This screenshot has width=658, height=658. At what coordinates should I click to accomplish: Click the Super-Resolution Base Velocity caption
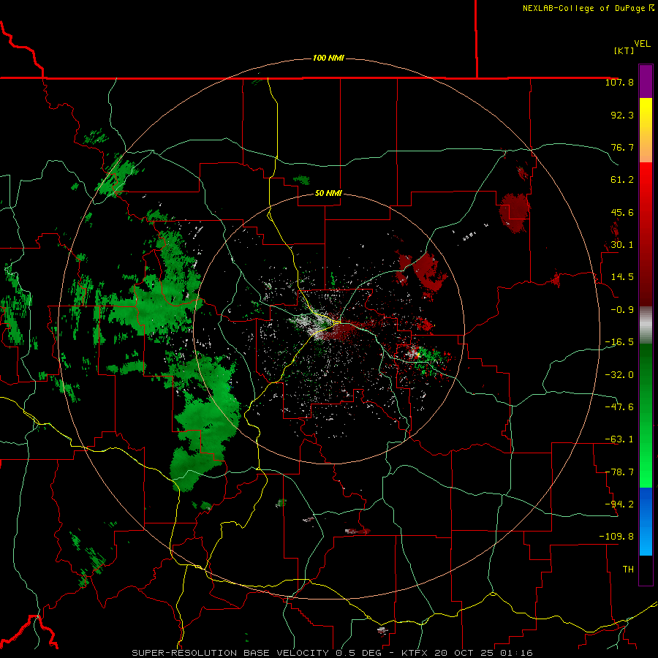point(333,653)
